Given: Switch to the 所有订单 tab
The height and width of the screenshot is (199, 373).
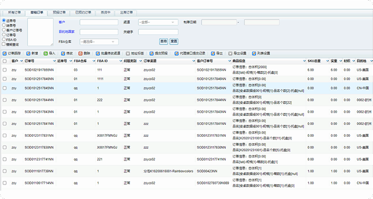Looking at the screenshot, I should pos(15,12).
